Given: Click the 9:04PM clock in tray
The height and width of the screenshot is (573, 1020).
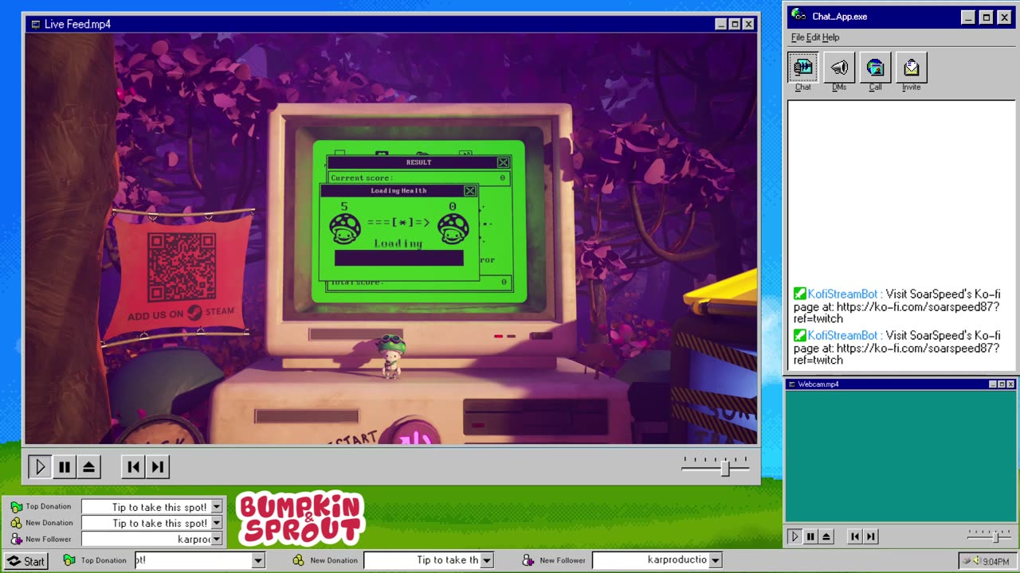Looking at the screenshot, I should [x=996, y=562].
